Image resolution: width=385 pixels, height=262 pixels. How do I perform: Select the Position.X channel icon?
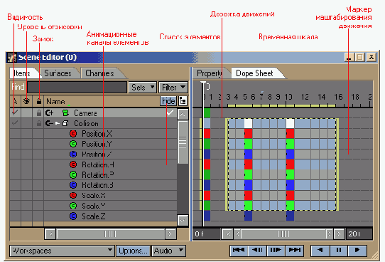(73, 134)
